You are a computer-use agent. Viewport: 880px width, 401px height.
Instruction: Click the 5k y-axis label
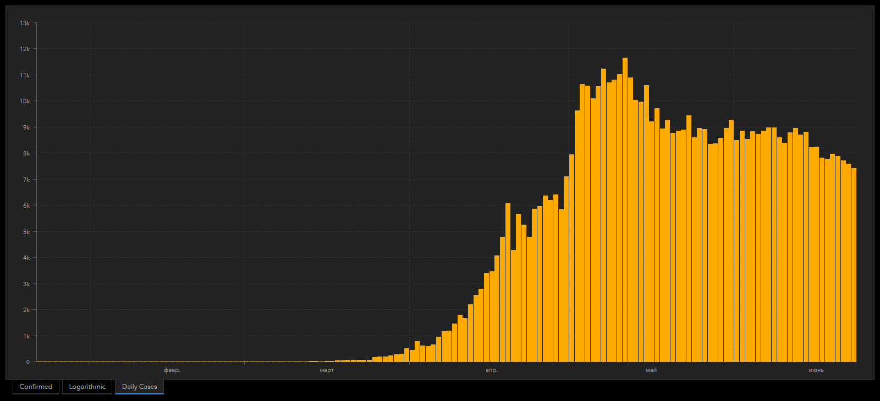pos(26,232)
